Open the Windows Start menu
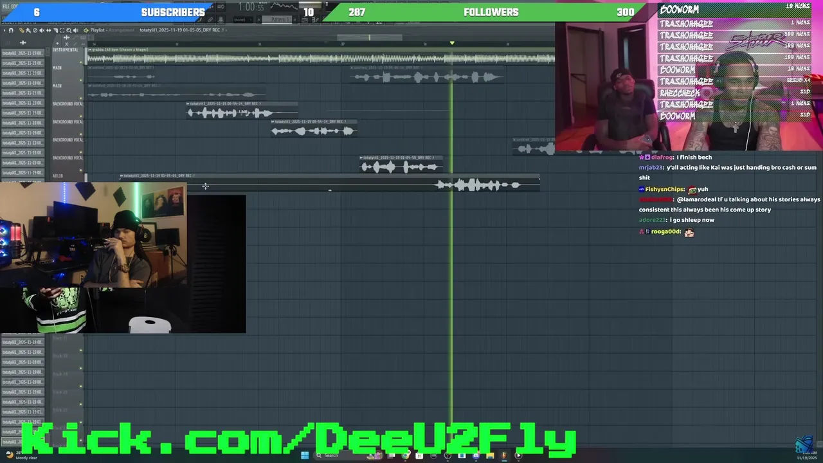Image resolution: width=823 pixels, height=463 pixels. click(305, 455)
